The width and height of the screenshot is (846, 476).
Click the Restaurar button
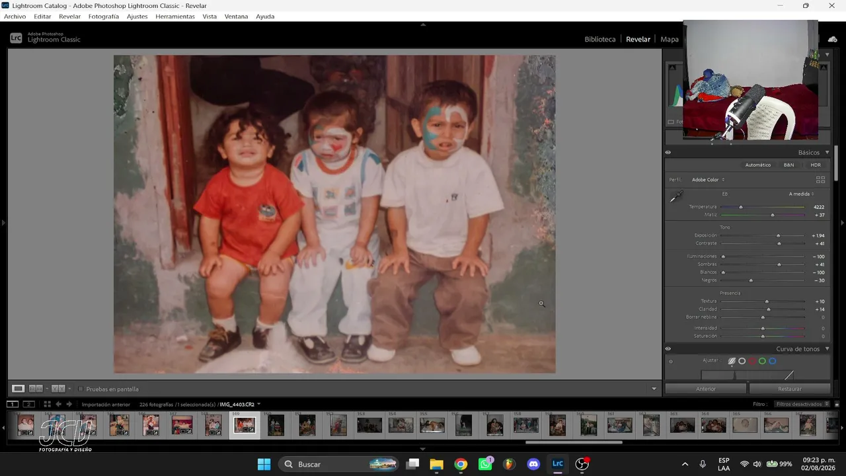(790, 389)
